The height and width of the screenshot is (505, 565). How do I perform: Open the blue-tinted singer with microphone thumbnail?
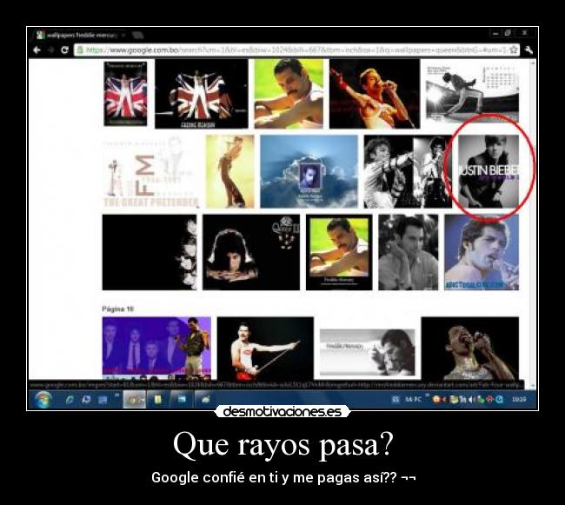tap(482, 252)
